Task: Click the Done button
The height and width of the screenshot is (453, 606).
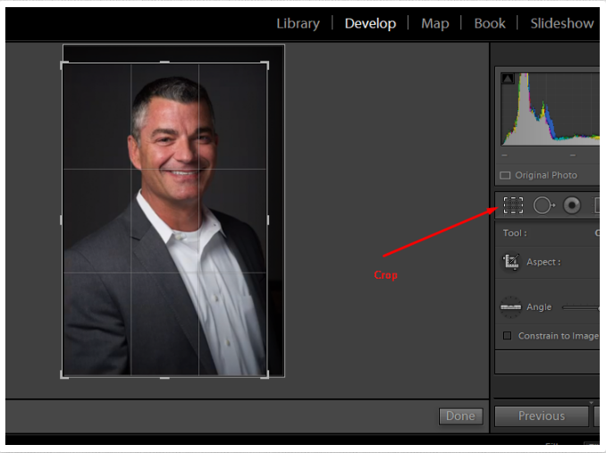Action: (460, 416)
